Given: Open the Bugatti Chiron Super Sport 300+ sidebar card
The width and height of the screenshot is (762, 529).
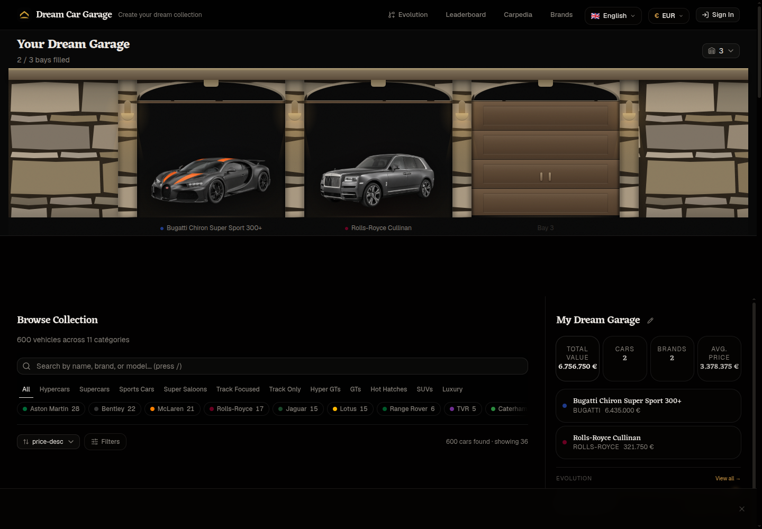Looking at the screenshot, I should [x=648, y=406].
